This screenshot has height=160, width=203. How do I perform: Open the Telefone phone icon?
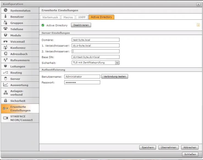5,29
